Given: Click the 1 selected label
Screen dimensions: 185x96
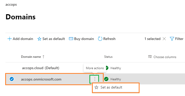Looking at the screenshot, I should [153, 39].
